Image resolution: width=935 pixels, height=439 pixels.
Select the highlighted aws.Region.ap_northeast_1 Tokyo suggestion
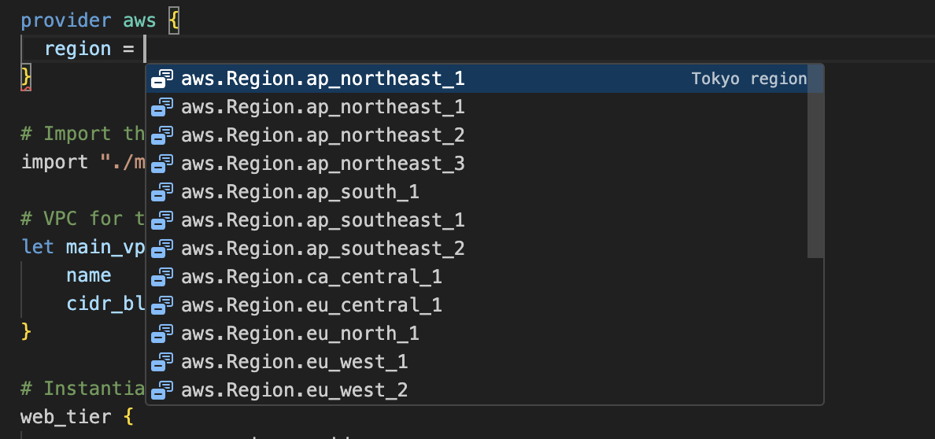pyautogui.click(x=323, y=79)
